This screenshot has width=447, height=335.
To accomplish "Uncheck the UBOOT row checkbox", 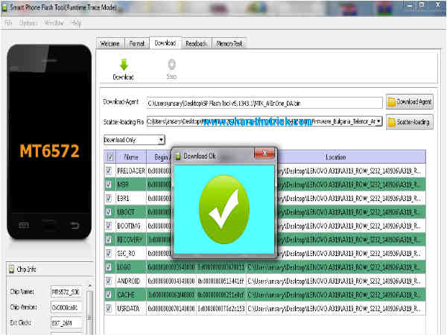I will tap(109, 211).
